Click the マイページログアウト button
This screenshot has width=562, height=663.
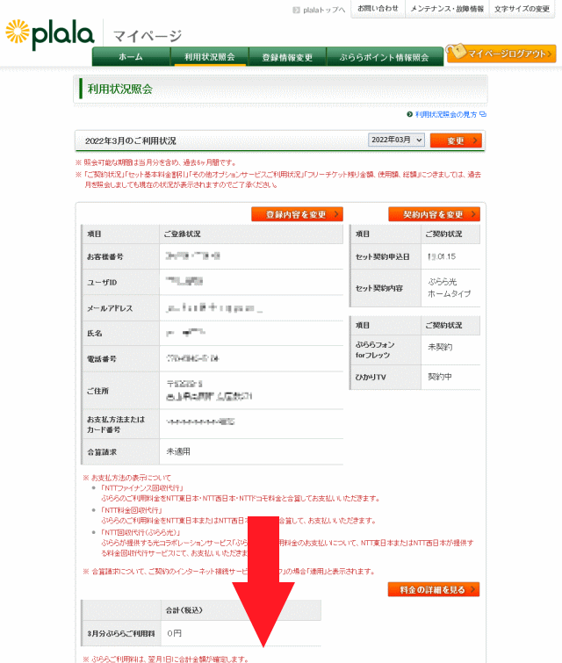point(502,54)
